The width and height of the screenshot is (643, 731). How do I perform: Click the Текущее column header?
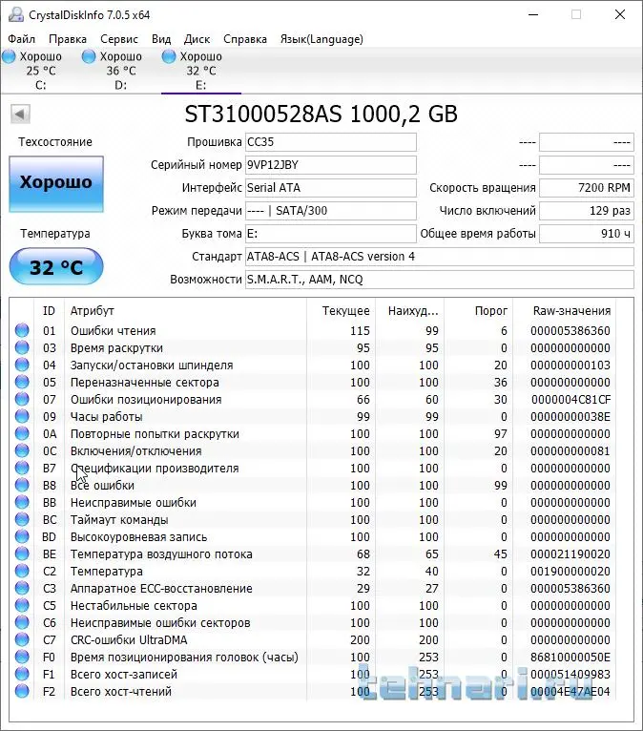tap(342, 311)
